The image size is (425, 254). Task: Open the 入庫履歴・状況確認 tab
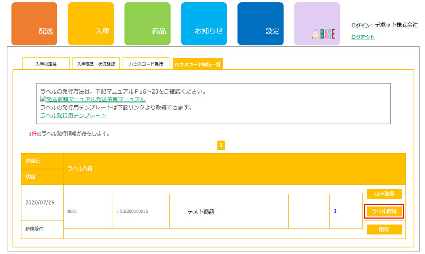[x=96, y=64]
